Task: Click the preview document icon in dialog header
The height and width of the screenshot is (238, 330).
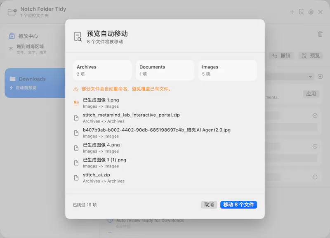Action: point(78,37)
